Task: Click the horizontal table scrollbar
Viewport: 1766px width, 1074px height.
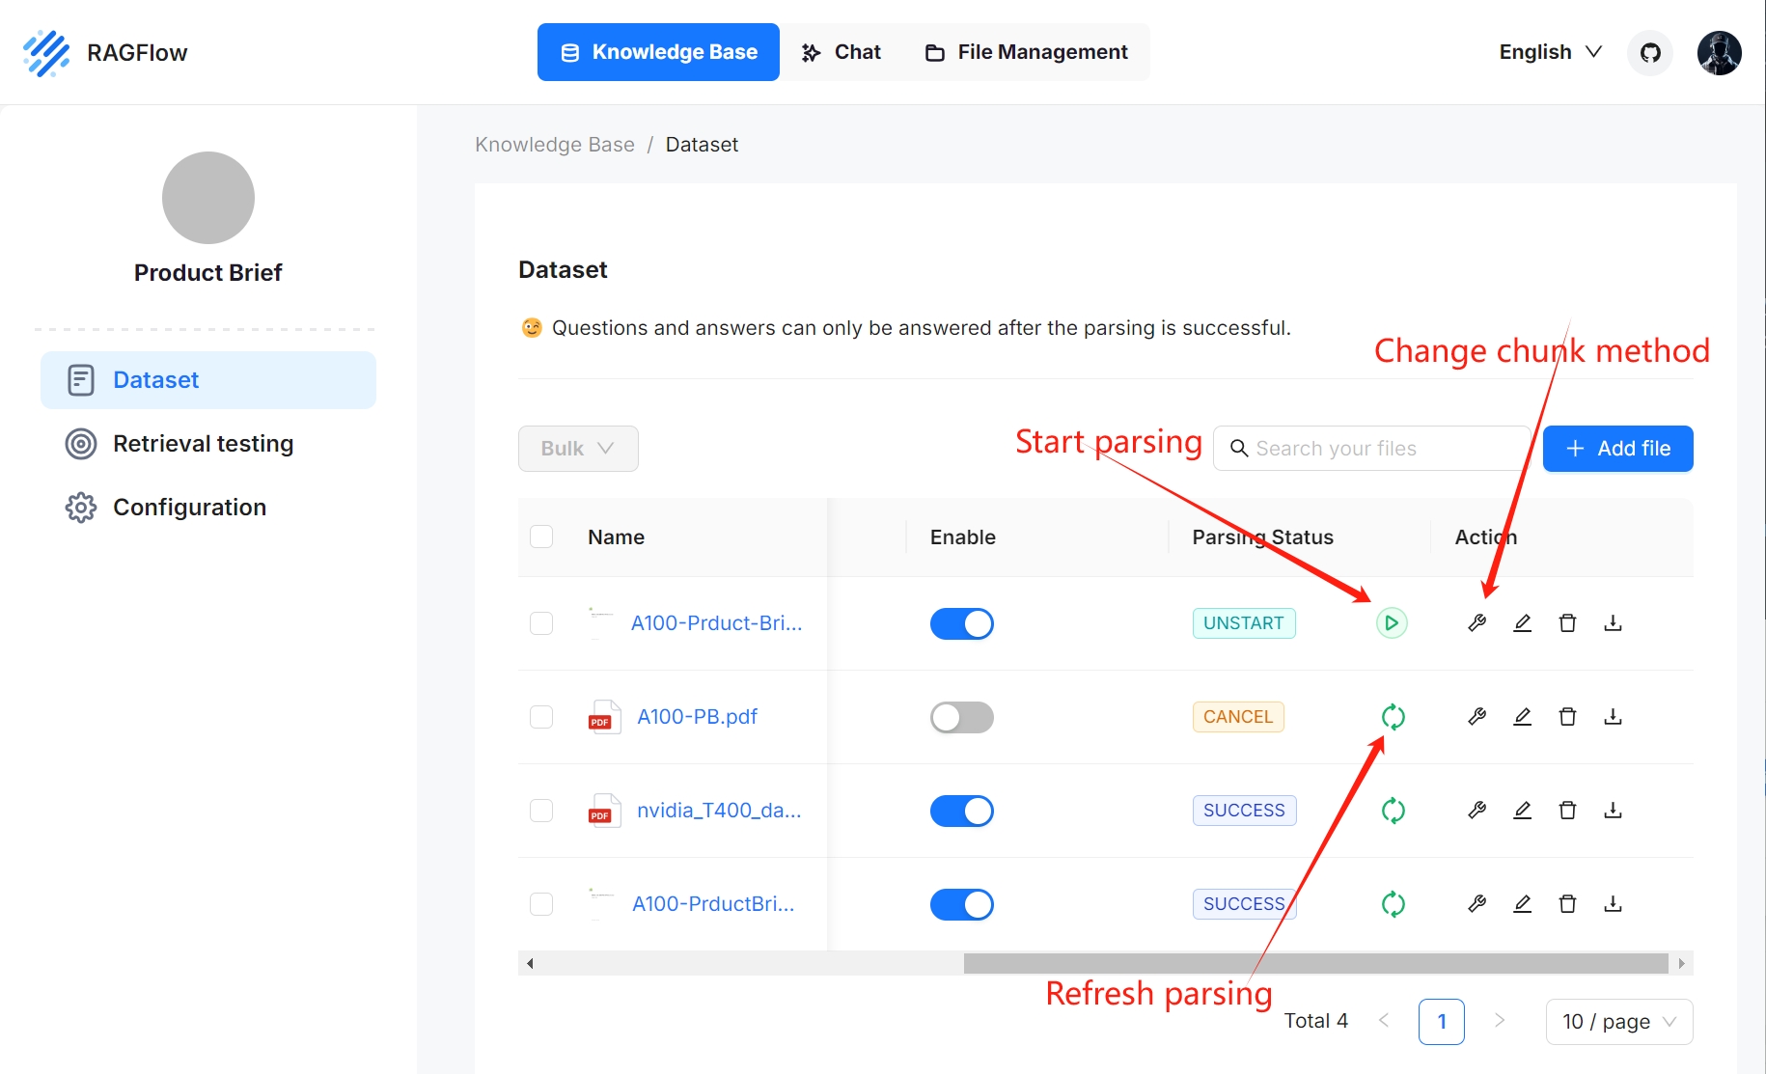Action: click(x=1314, y=963)
